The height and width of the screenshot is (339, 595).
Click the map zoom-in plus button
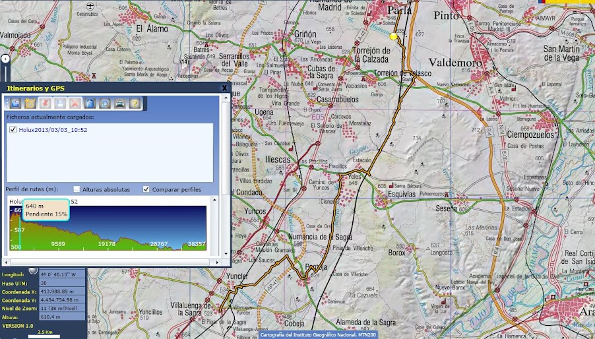tap(5, 59)
